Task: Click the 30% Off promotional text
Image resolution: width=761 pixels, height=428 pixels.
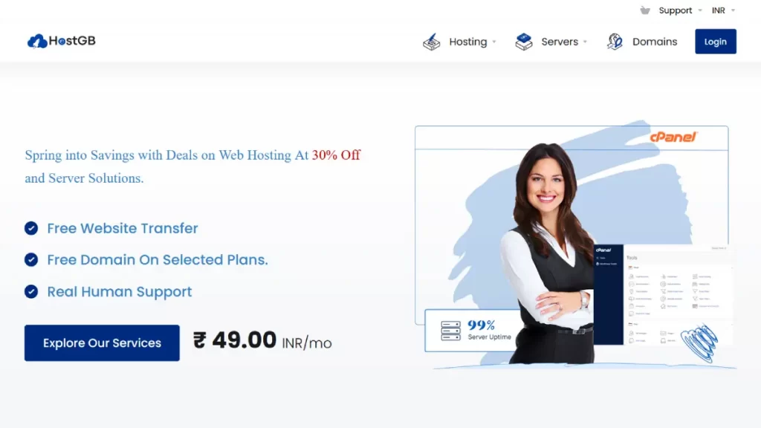Action: [336, 155]
